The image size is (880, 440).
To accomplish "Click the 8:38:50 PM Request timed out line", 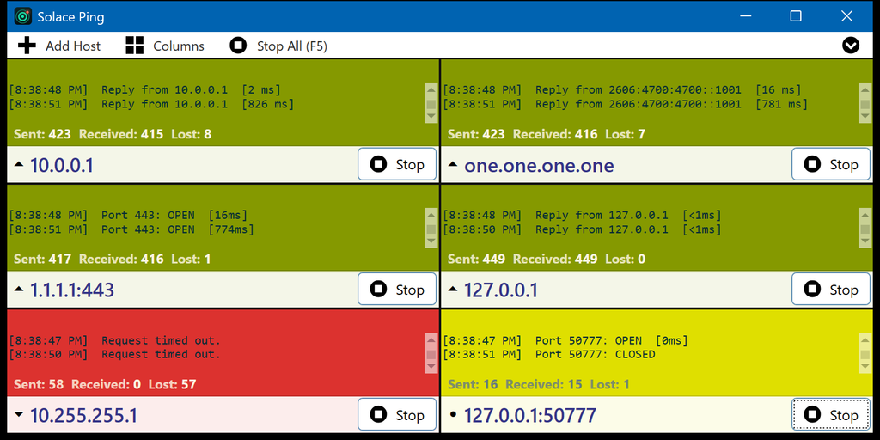I will point(115,355).
